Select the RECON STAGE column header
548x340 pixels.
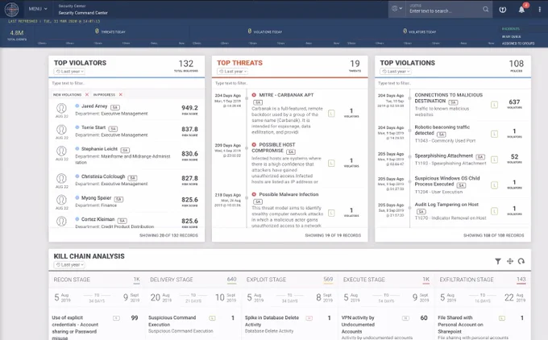point(72,280)
